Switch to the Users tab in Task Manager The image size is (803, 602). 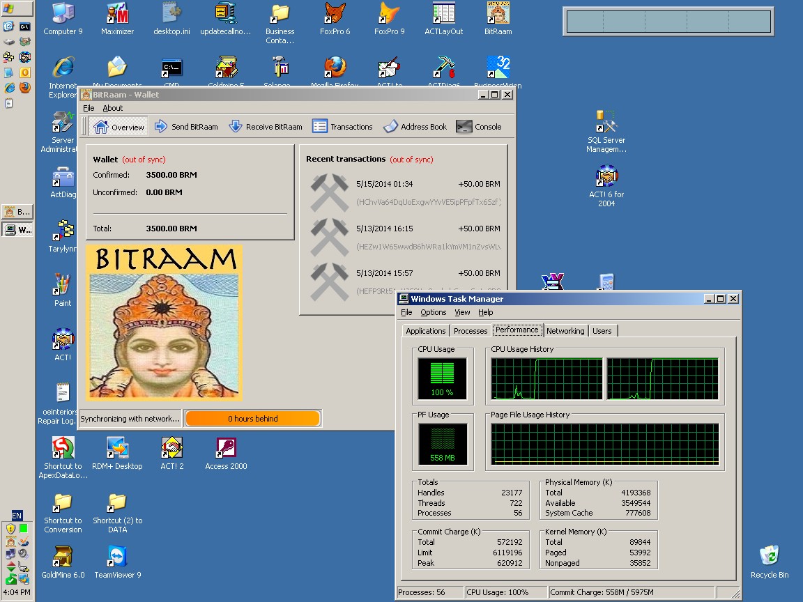point(602,331)
